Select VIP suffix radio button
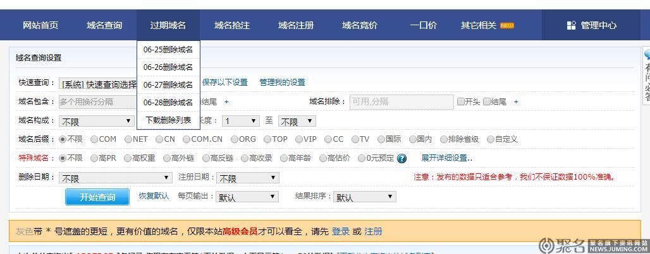The image size is (650, 254). coord(298,139)
